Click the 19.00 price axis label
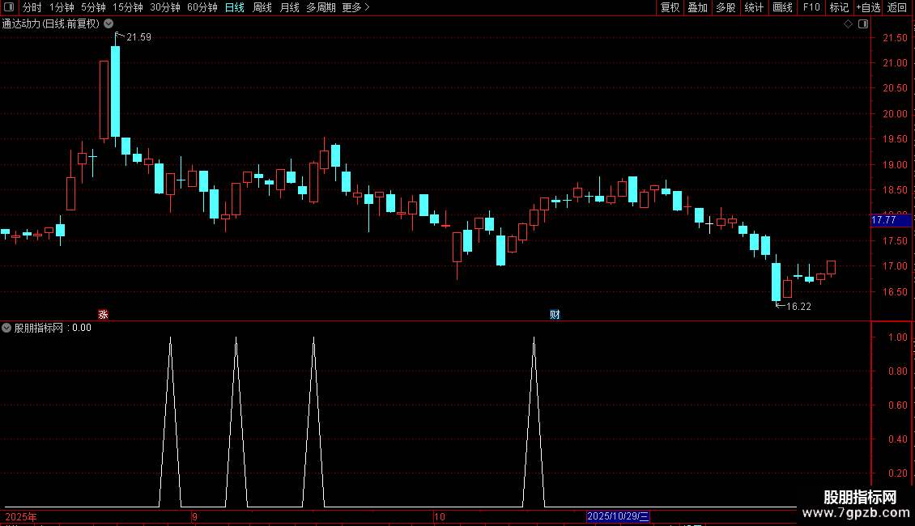 pyautogui.click(x=895, y=164)
